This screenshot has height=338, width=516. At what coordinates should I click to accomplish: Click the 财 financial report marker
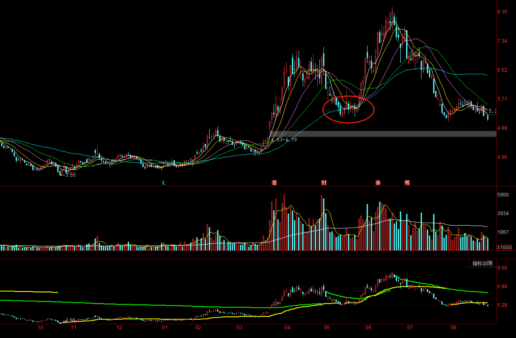click(324, 183)
